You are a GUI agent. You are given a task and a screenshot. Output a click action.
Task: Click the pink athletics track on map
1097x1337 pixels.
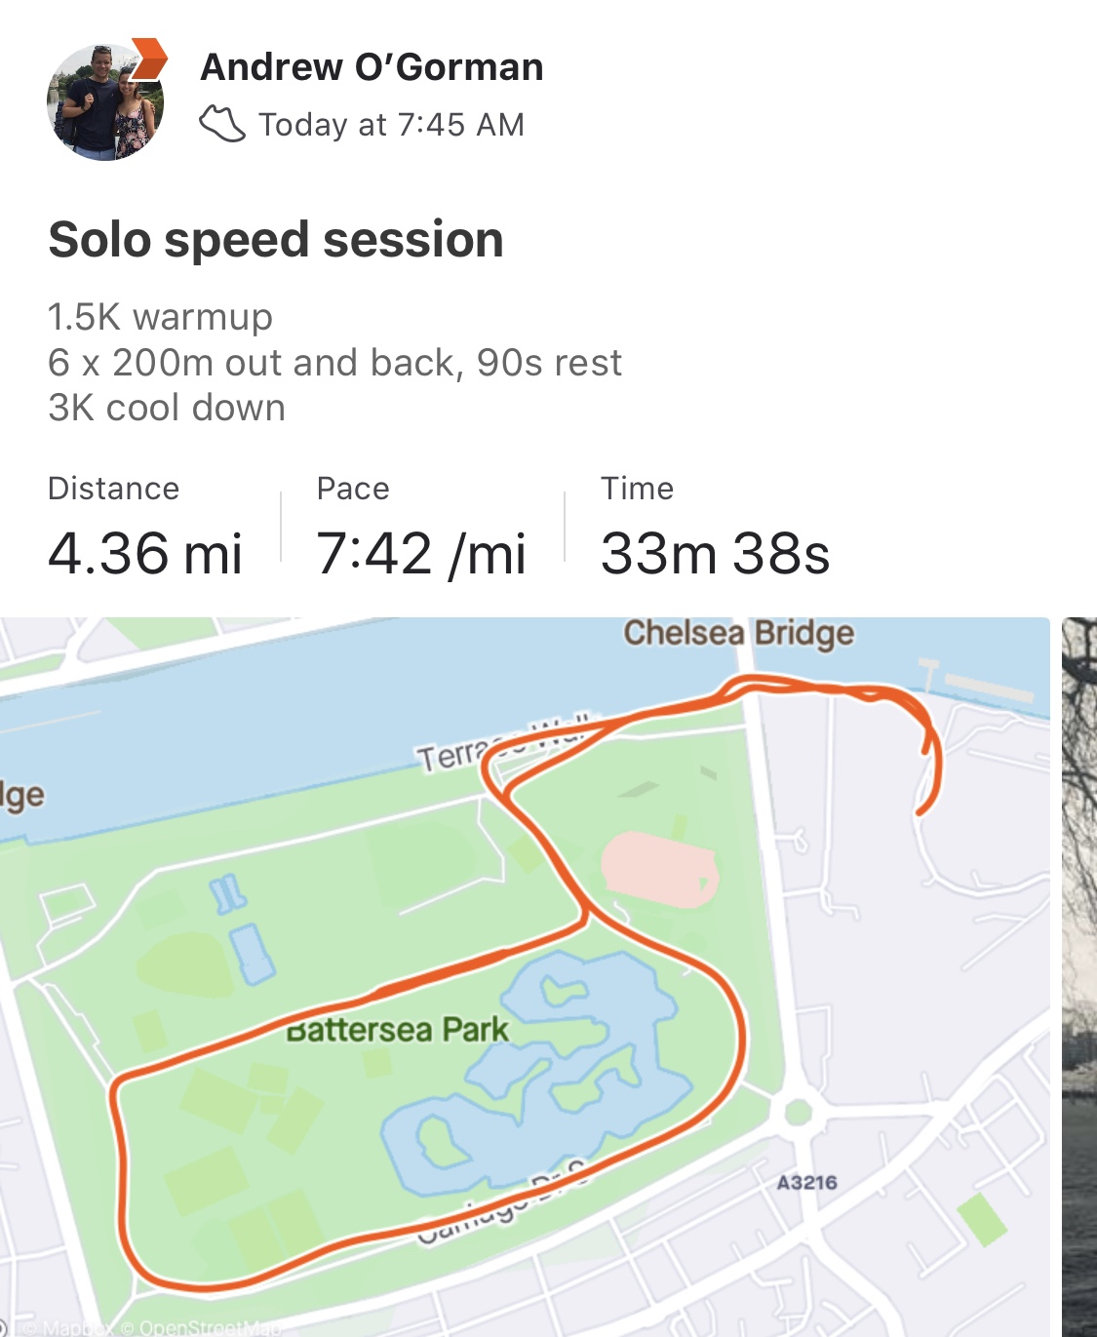coord(659,869)
